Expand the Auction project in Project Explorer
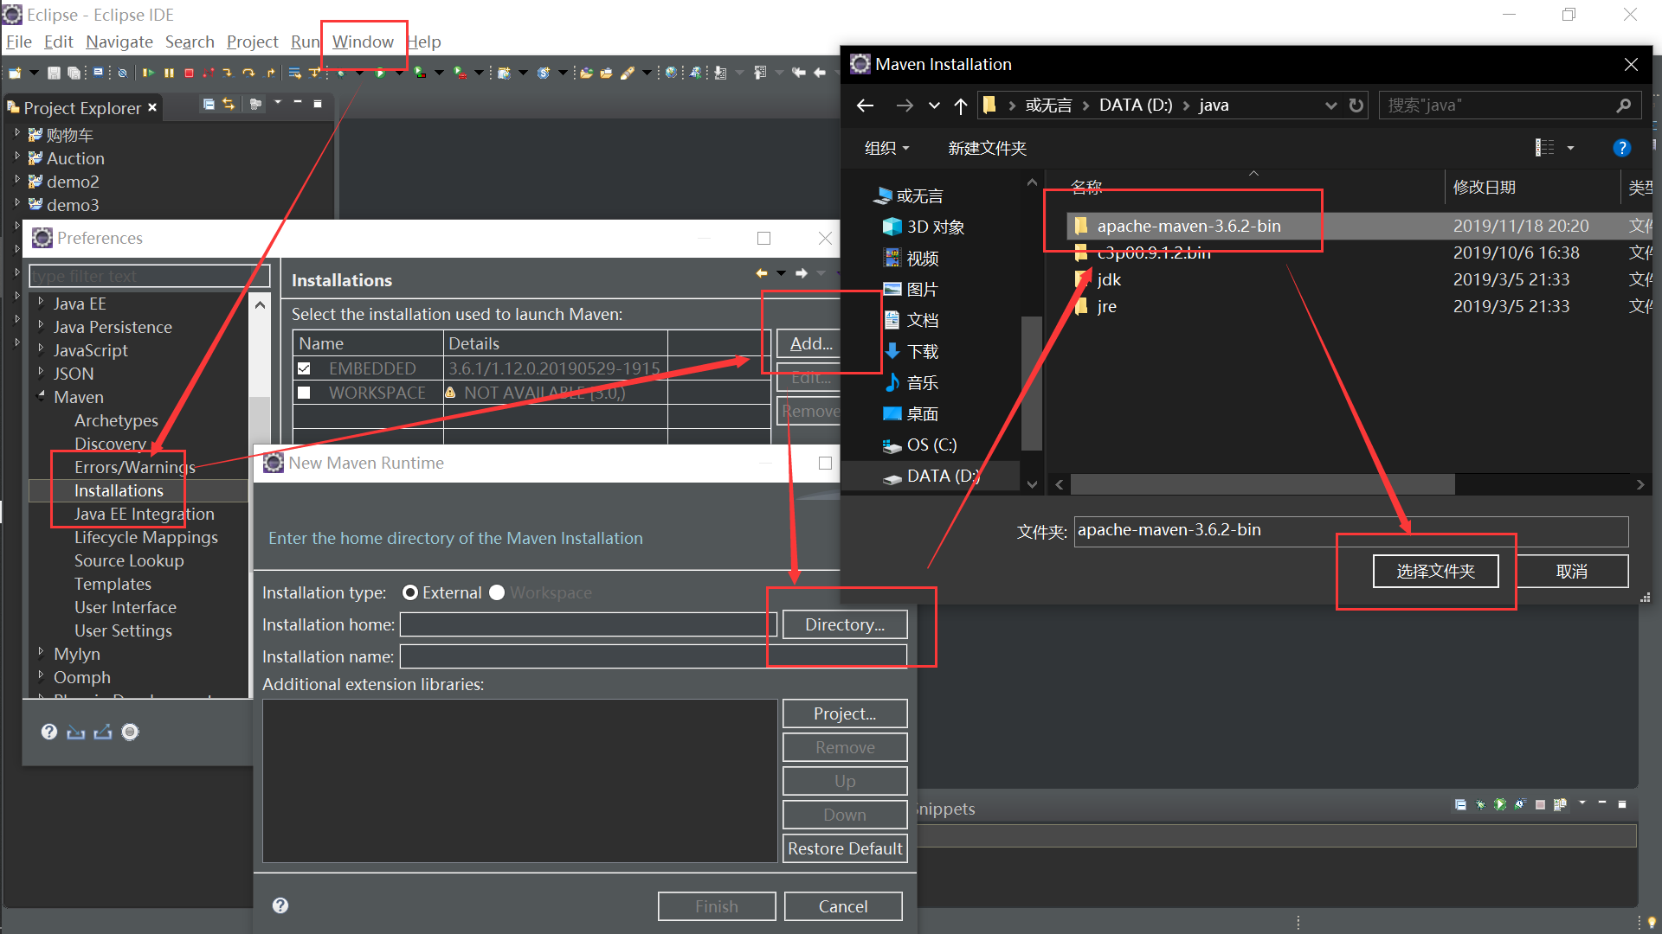This screenshot has width=1662, height=934. tap(17, 157)
